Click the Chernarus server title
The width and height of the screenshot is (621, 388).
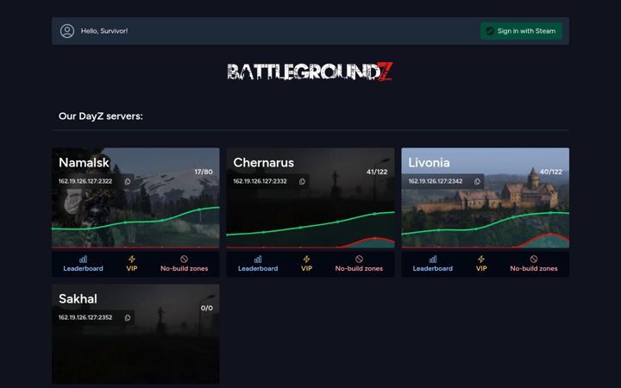[263, 162]
